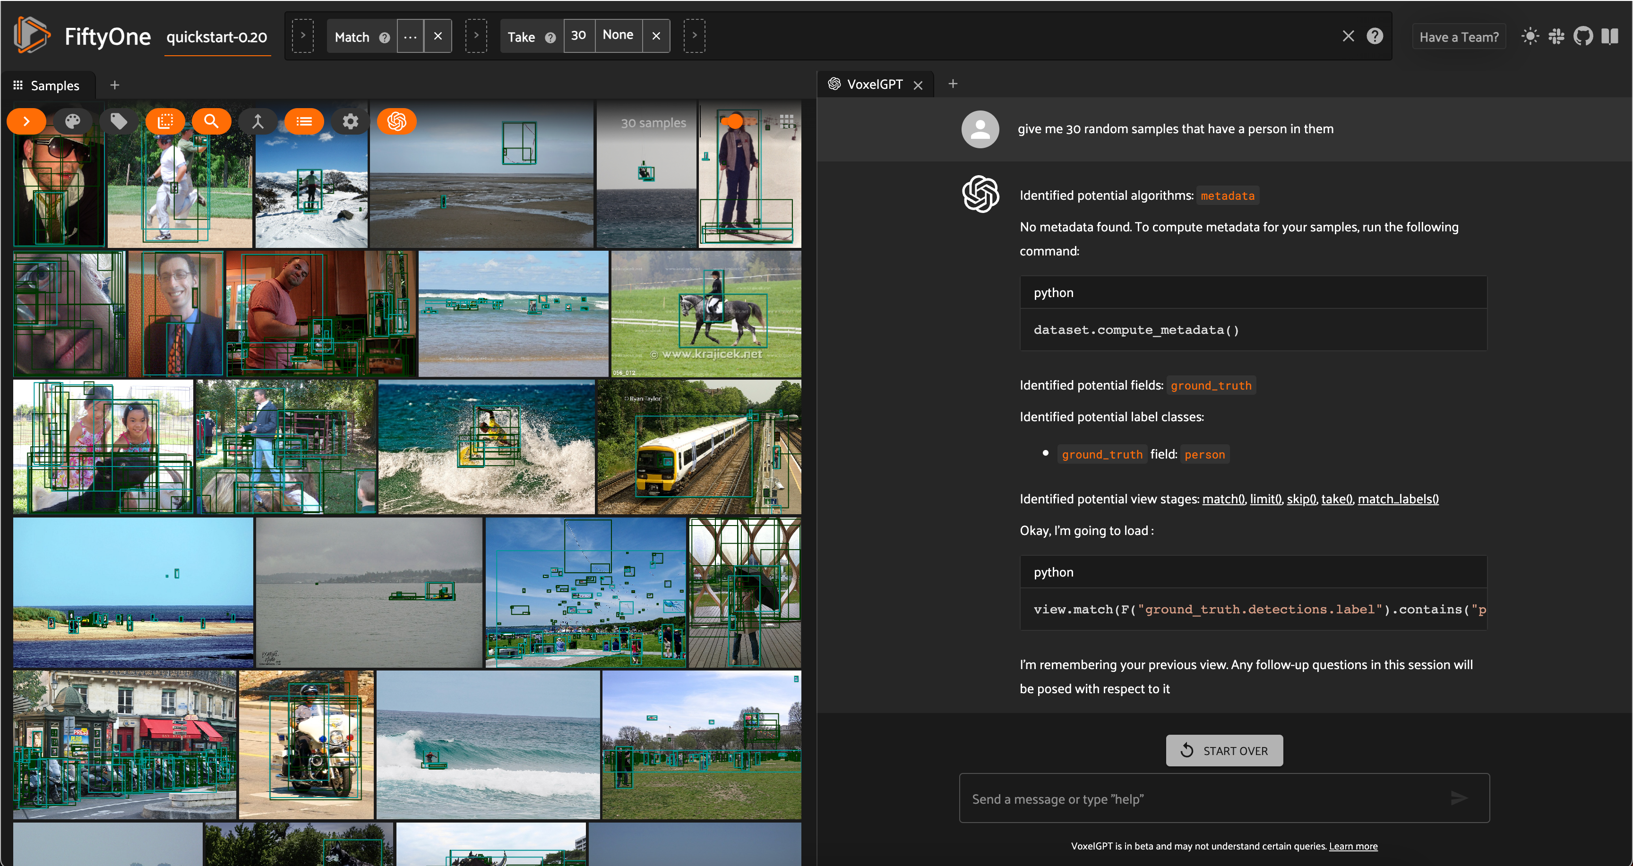
Task: Open display options gear icon
Action: pos(350,121)
